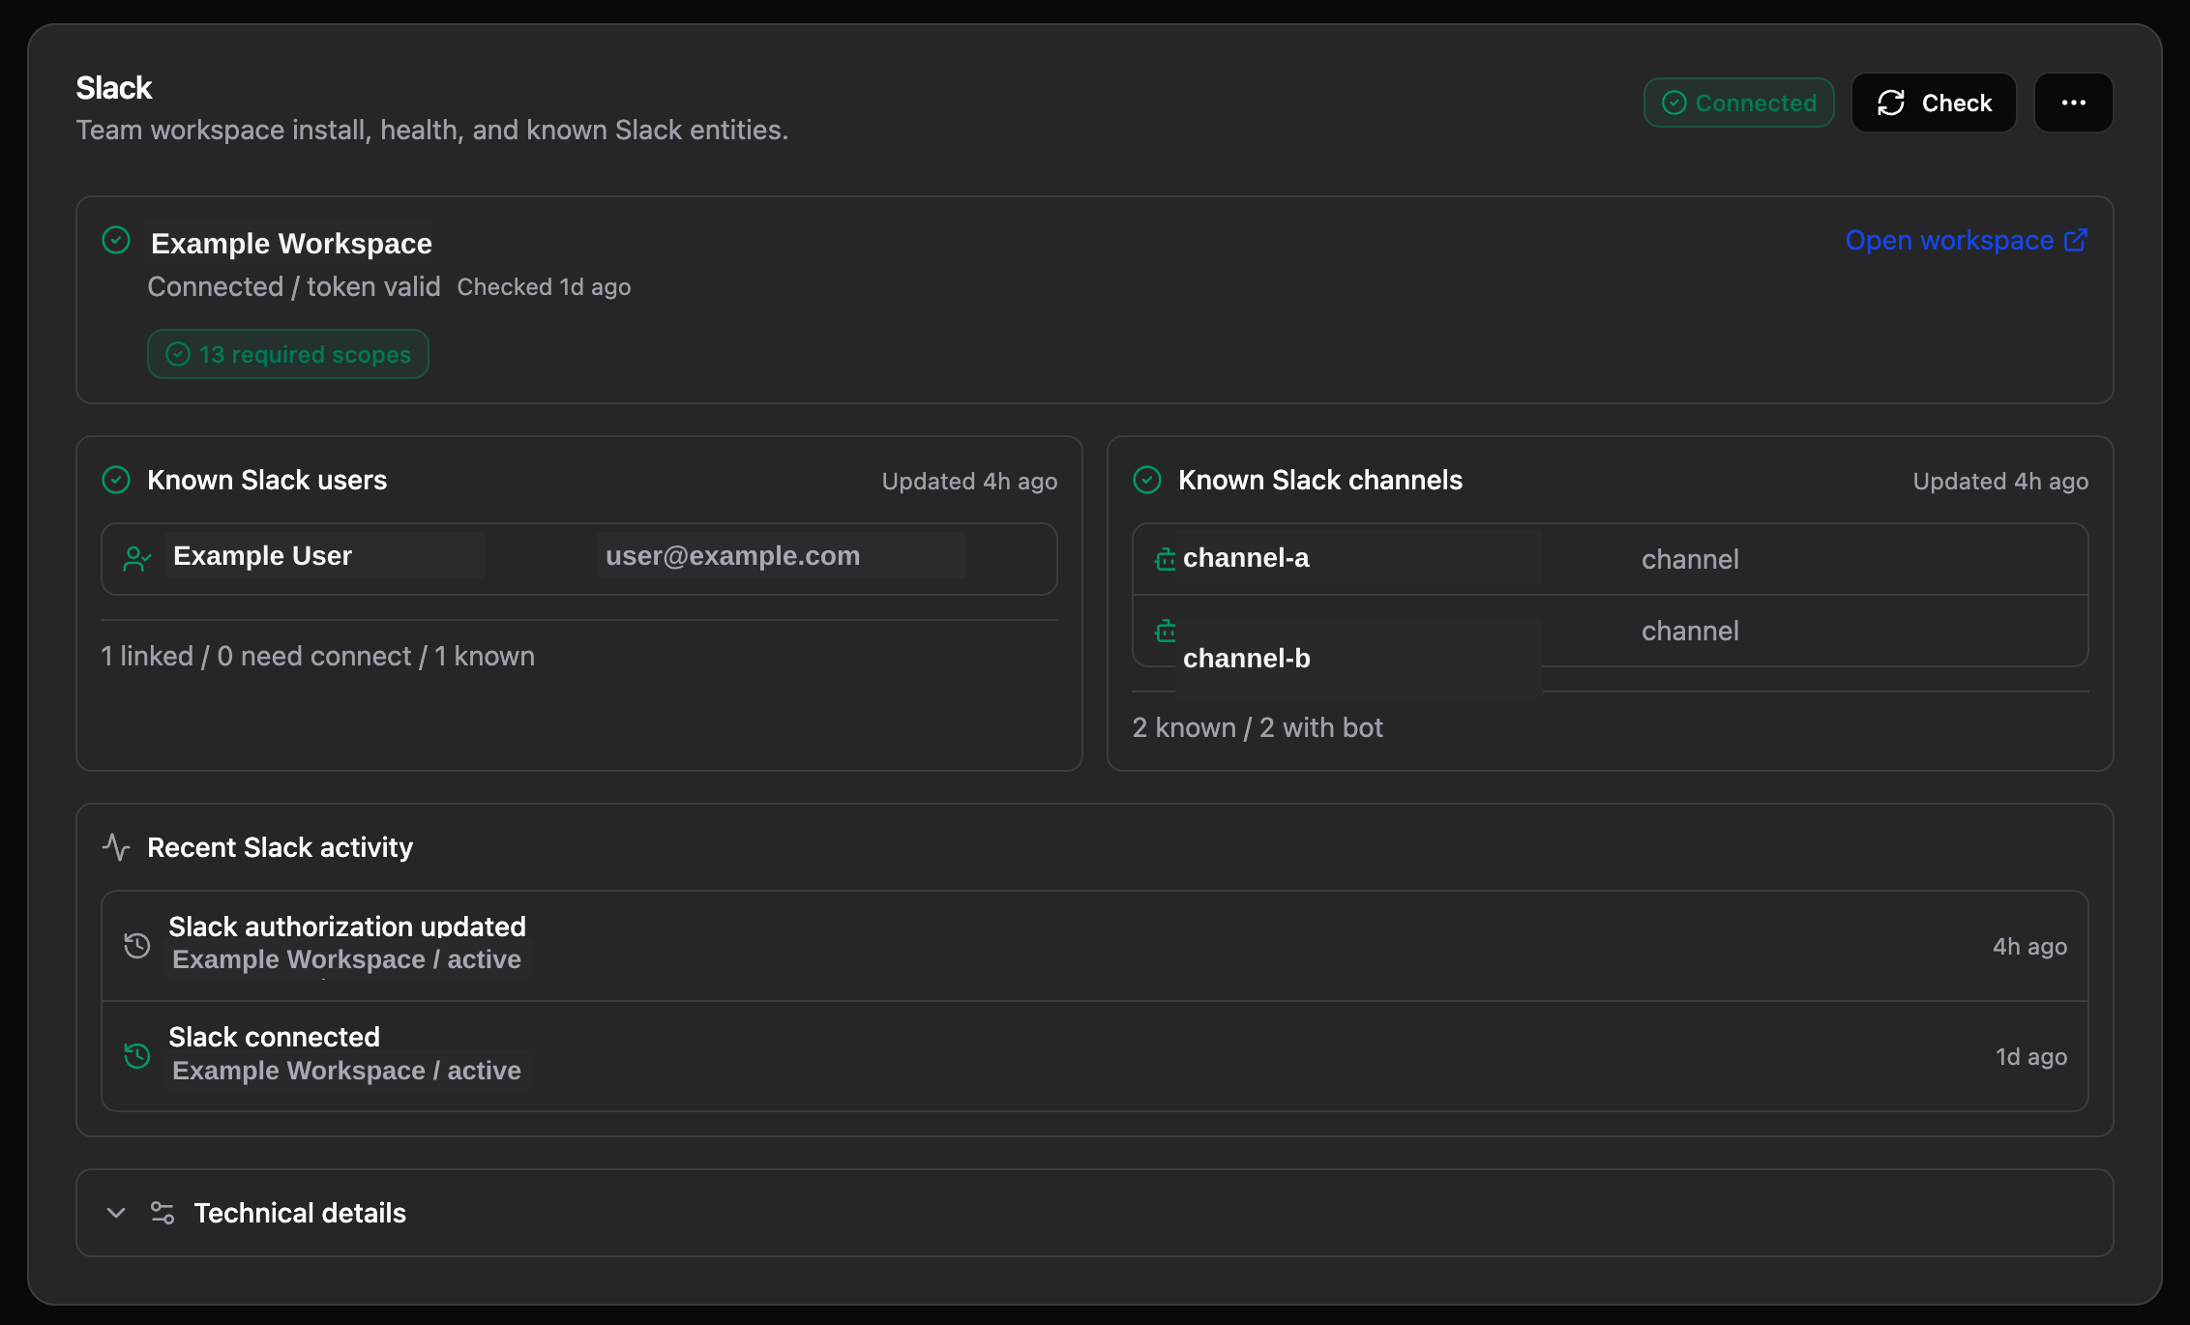The height and width of the screenshot is (1325, 2190).
Task: Open workspace link
Action: (x=1966, y=240)
